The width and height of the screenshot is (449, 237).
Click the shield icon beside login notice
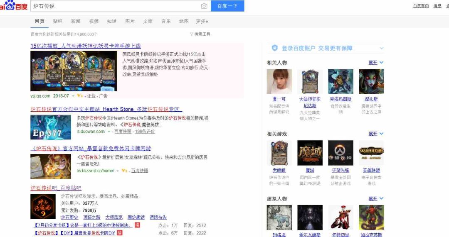point(275,48)
